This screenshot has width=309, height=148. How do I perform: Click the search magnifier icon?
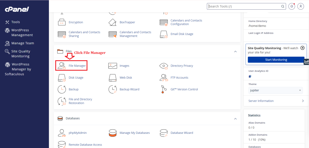pos(282,6)
